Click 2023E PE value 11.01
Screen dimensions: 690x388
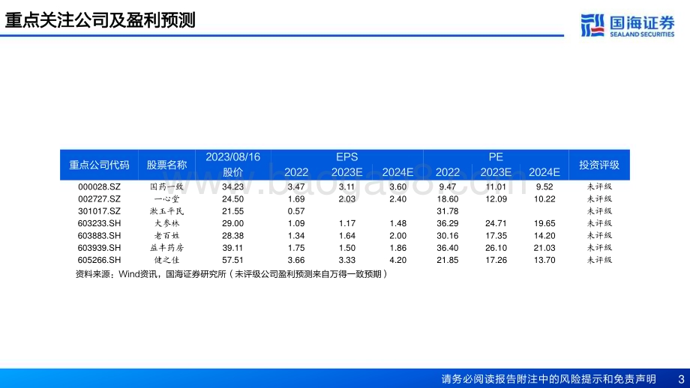pos(496,187)
